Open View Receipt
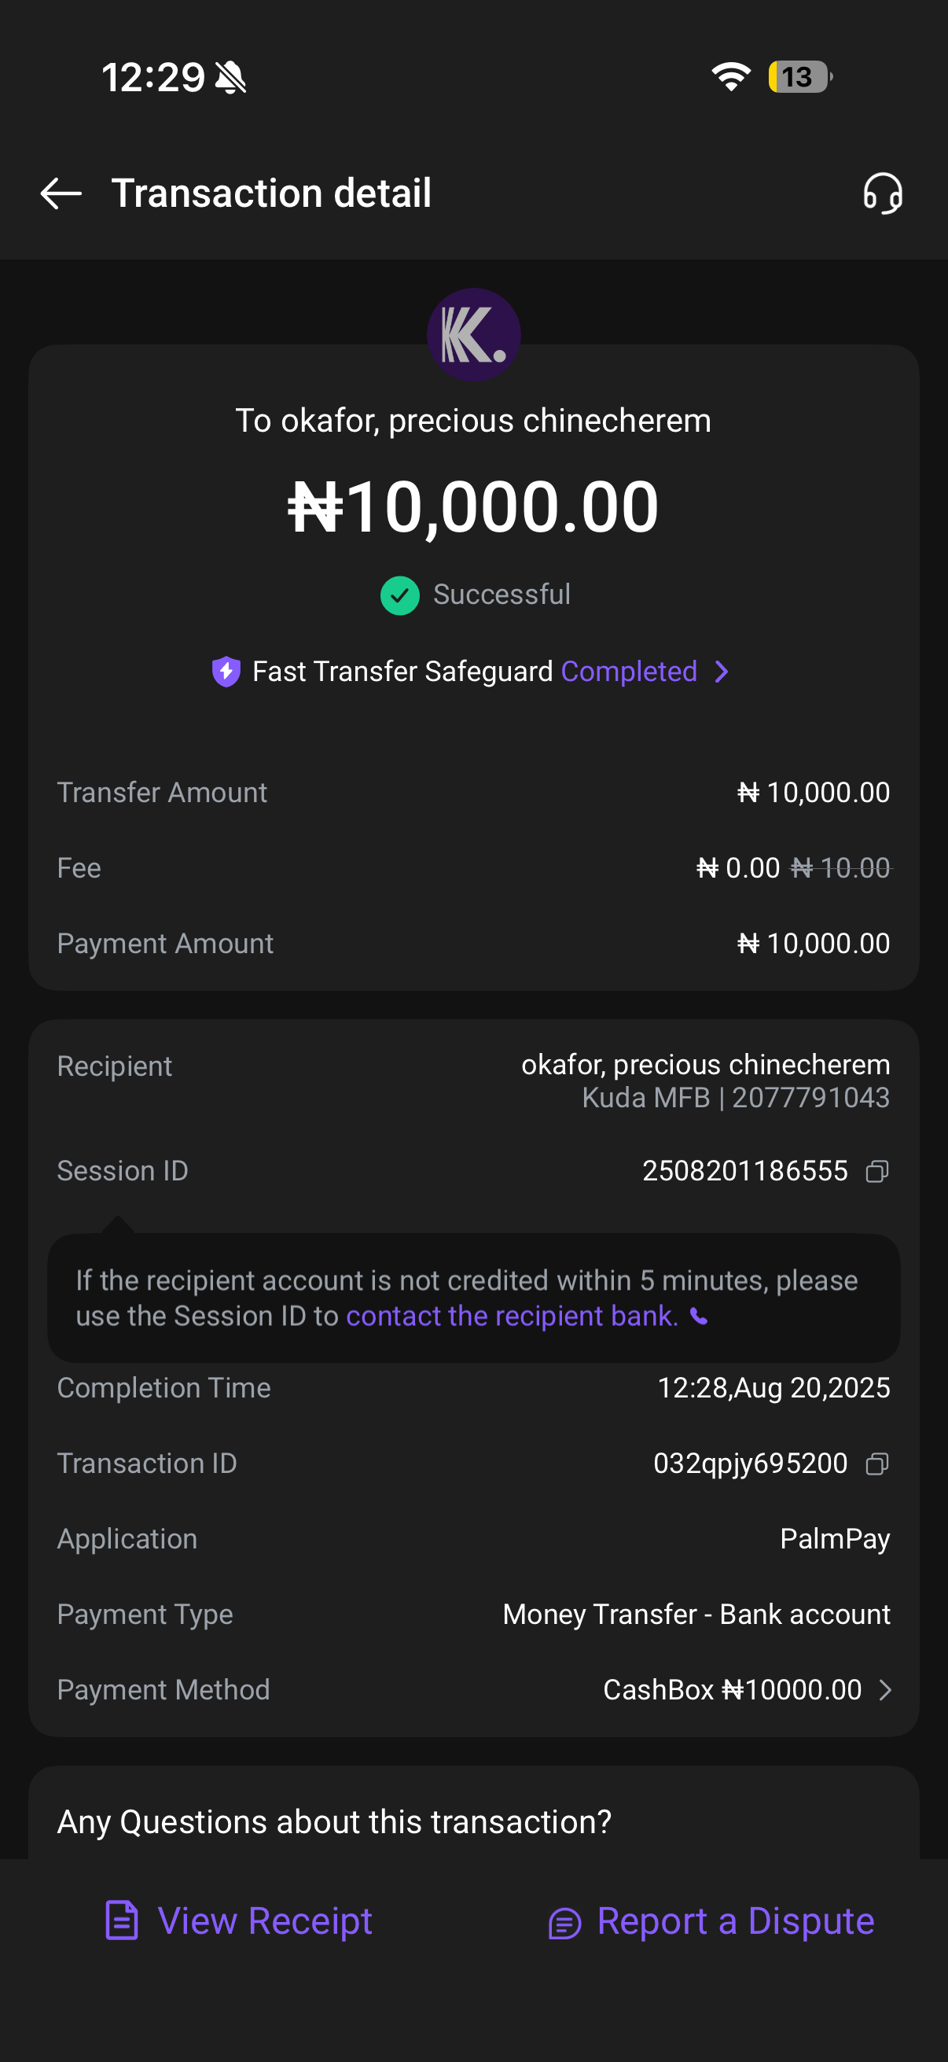This screenshot has height=2062, width=948. click(265, 1921)
